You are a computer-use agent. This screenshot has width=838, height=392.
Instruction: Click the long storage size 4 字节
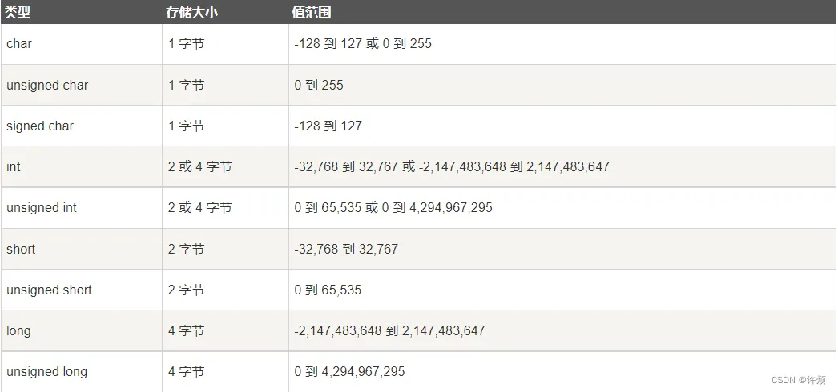[x=186, y=330]
